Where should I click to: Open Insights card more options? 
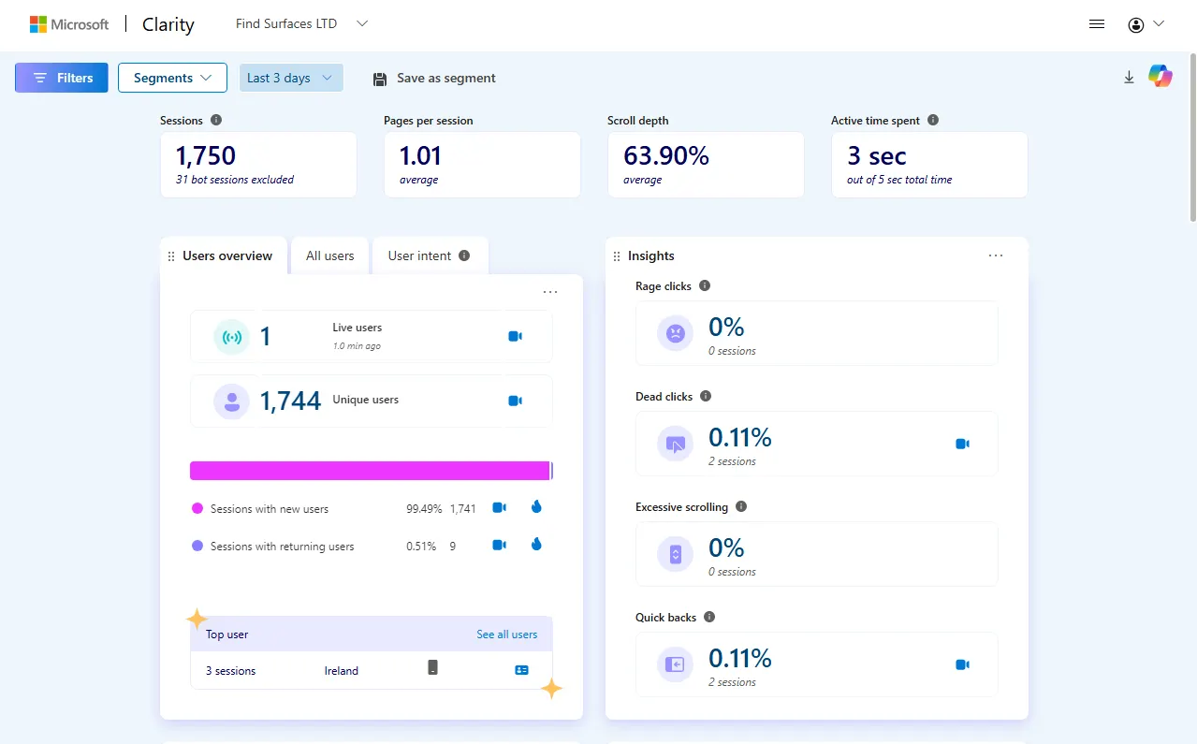[x=996, y=255]
